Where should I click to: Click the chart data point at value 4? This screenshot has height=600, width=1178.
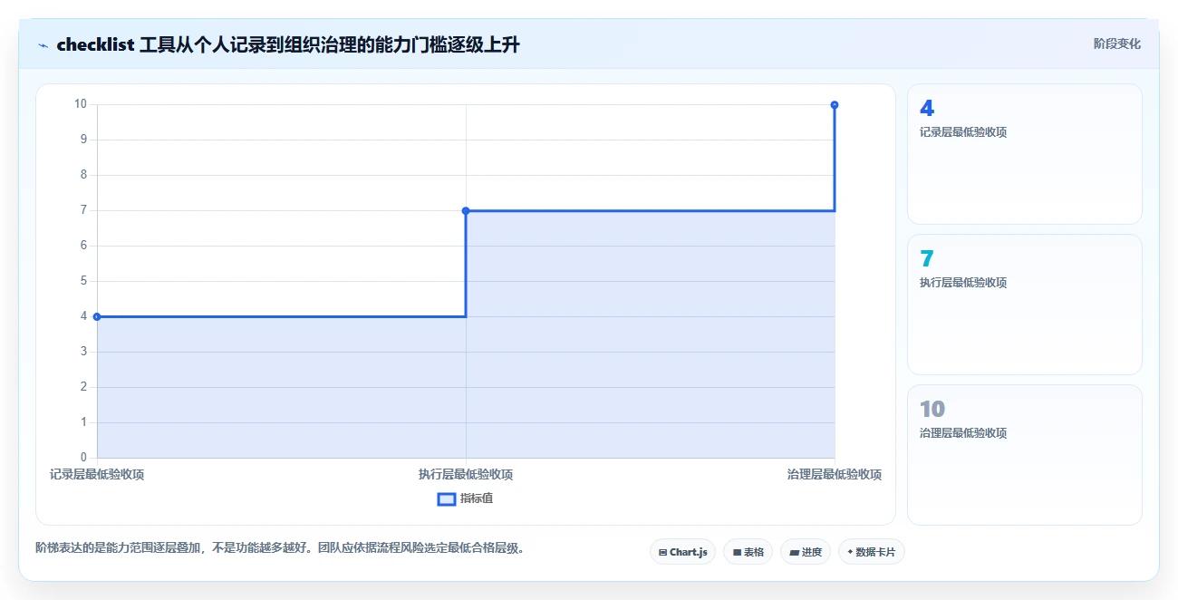pos(97,316)
